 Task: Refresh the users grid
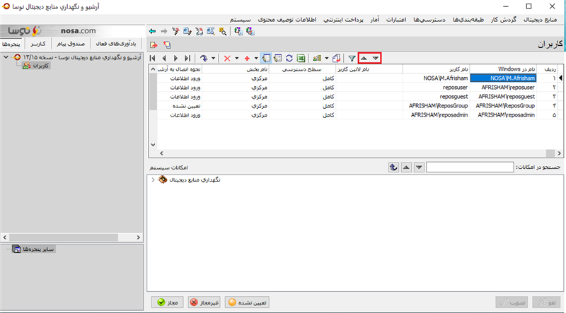[x=289, y=58]
